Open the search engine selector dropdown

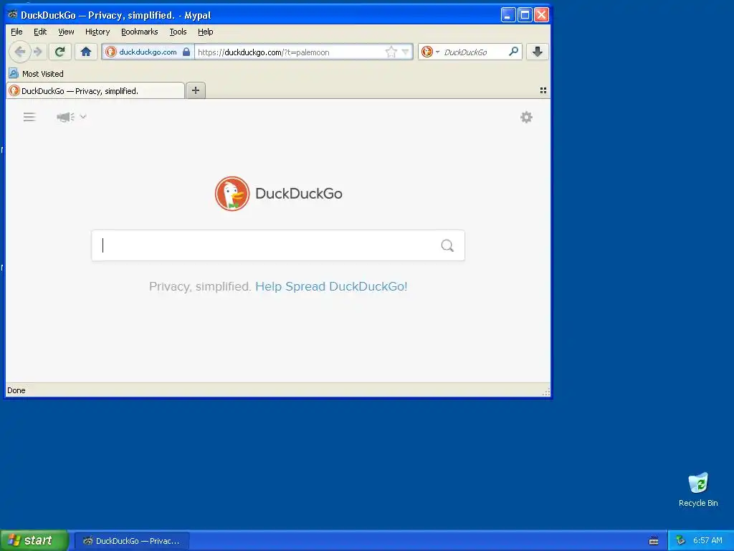pyautogui.click(x=430, y=52)
